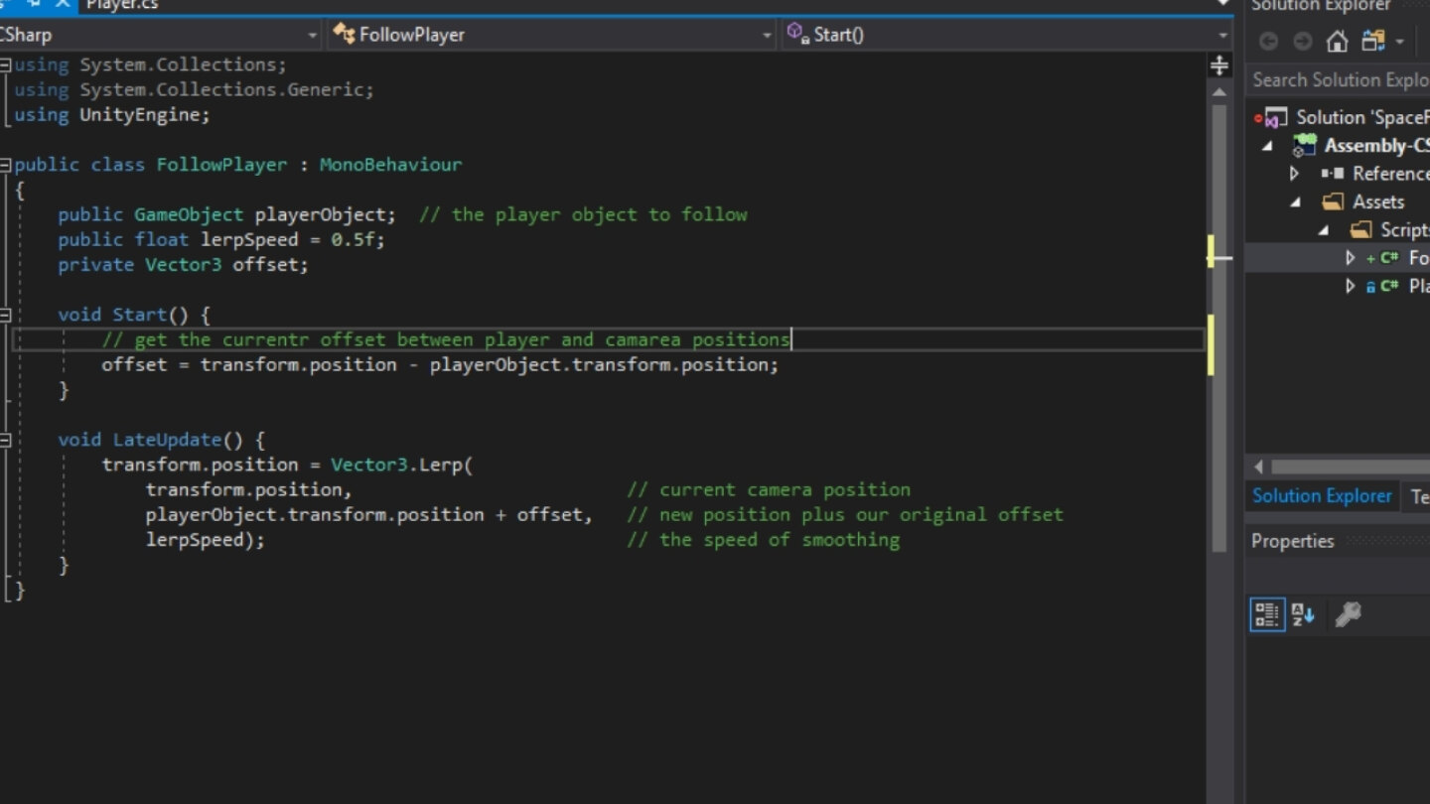
Task: Collapse the FollowPlayer class outline
Action: point(5,165)
